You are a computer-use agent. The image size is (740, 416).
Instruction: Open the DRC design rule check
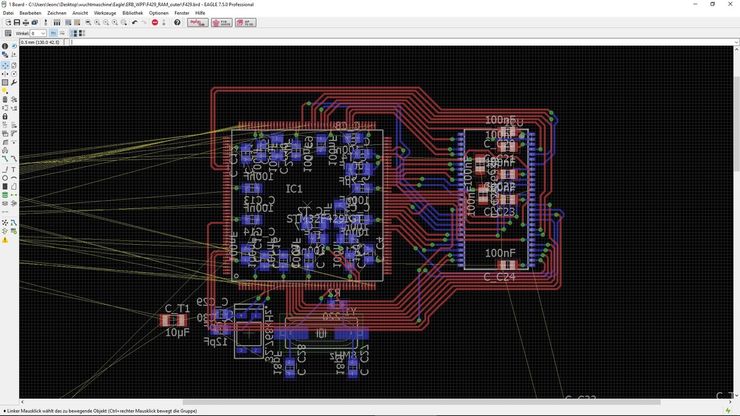[x=14, y=231]
